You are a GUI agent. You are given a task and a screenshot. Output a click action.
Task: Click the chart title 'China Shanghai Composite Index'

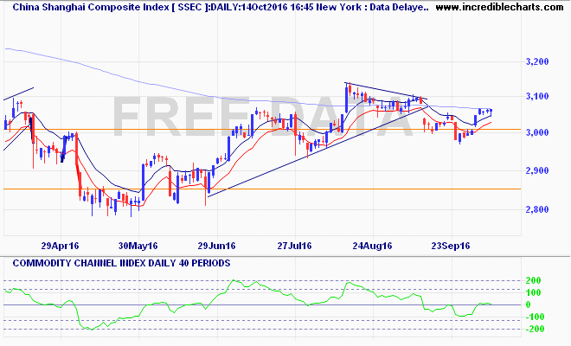(91, 7)
